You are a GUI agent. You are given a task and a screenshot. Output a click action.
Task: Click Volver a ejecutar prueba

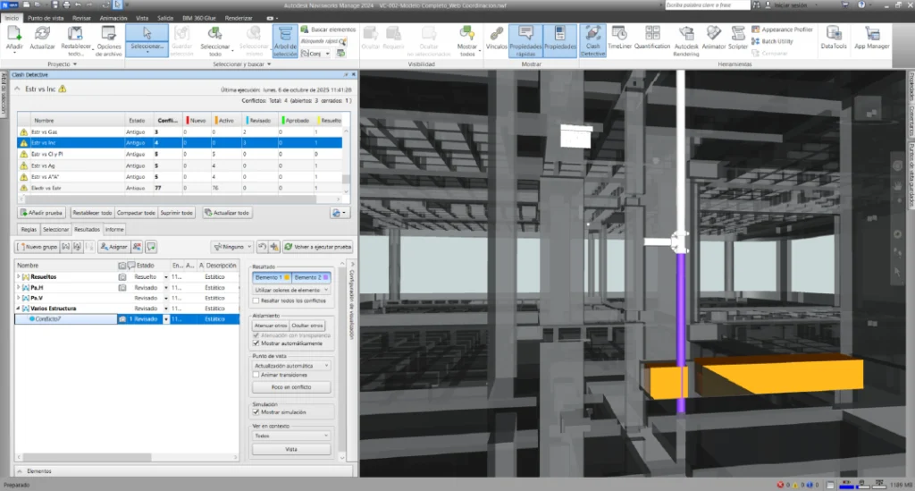318,247
